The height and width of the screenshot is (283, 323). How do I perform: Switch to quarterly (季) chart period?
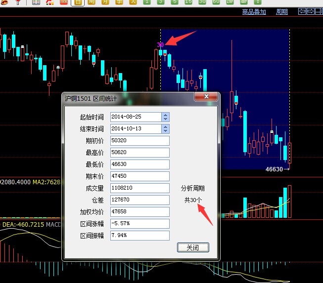(119, 2)
